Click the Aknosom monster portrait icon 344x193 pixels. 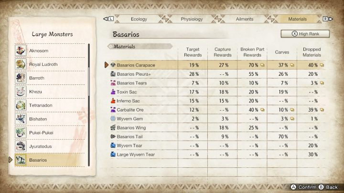20,50
